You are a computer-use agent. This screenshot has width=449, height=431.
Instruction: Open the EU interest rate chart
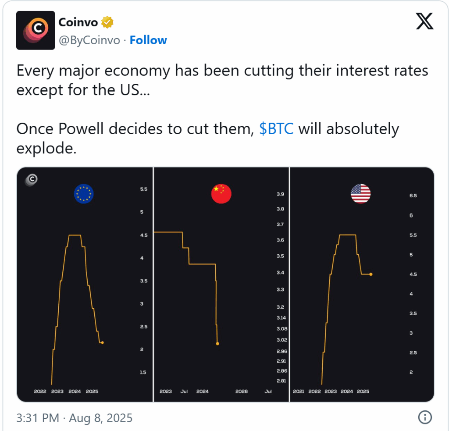85,285
